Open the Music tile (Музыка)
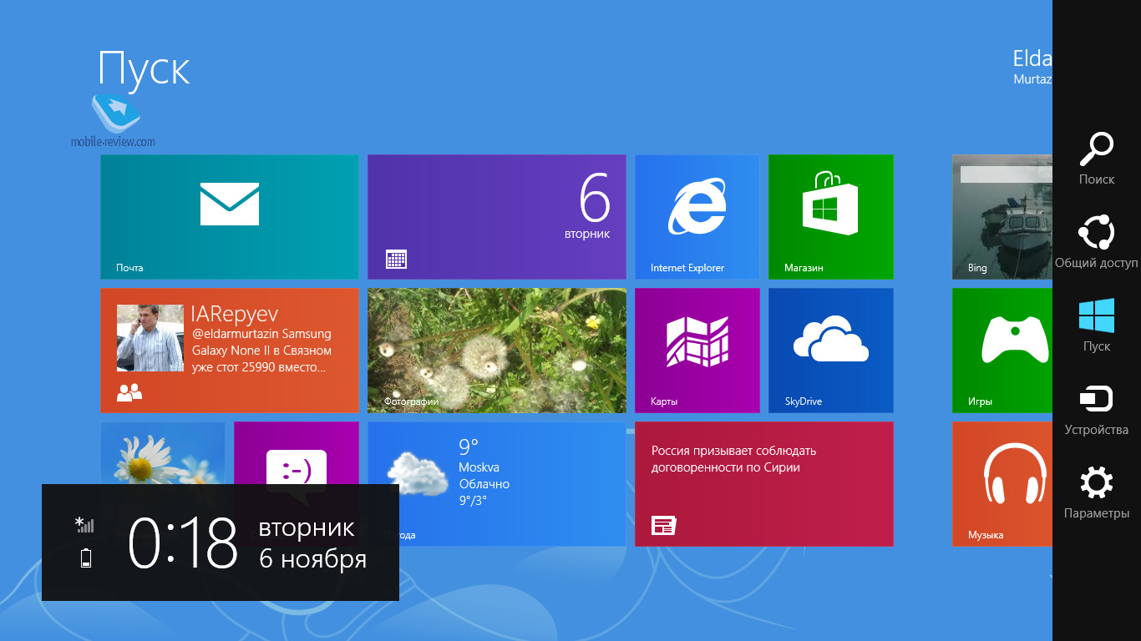Image resolution: width=1141 pixels, height=641 pixels. (x=1002, y=484)
